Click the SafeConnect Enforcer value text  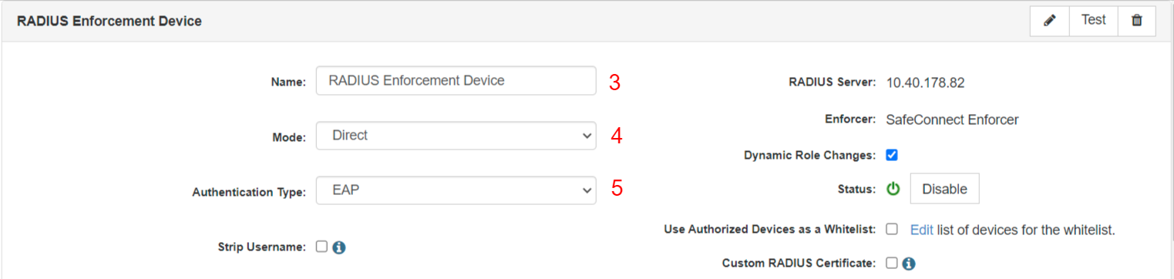(x=953, y=119)
